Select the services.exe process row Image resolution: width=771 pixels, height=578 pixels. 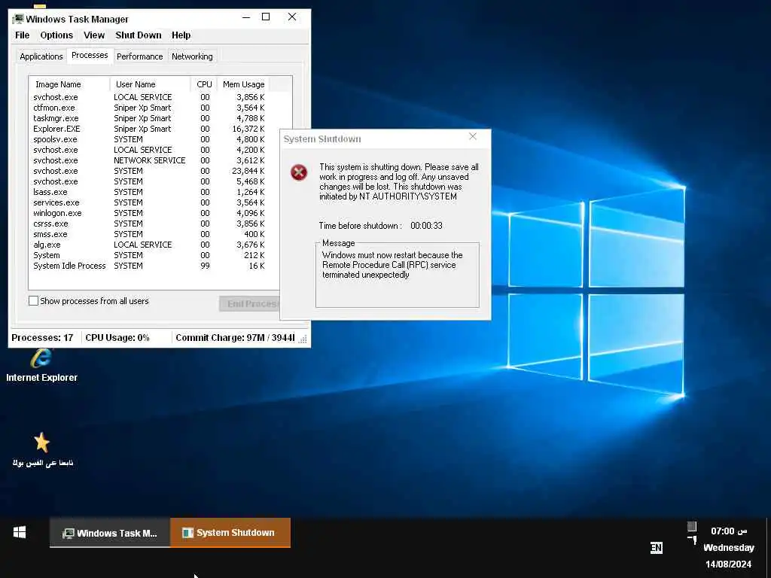pyautogui.click(x=149, y=202)
